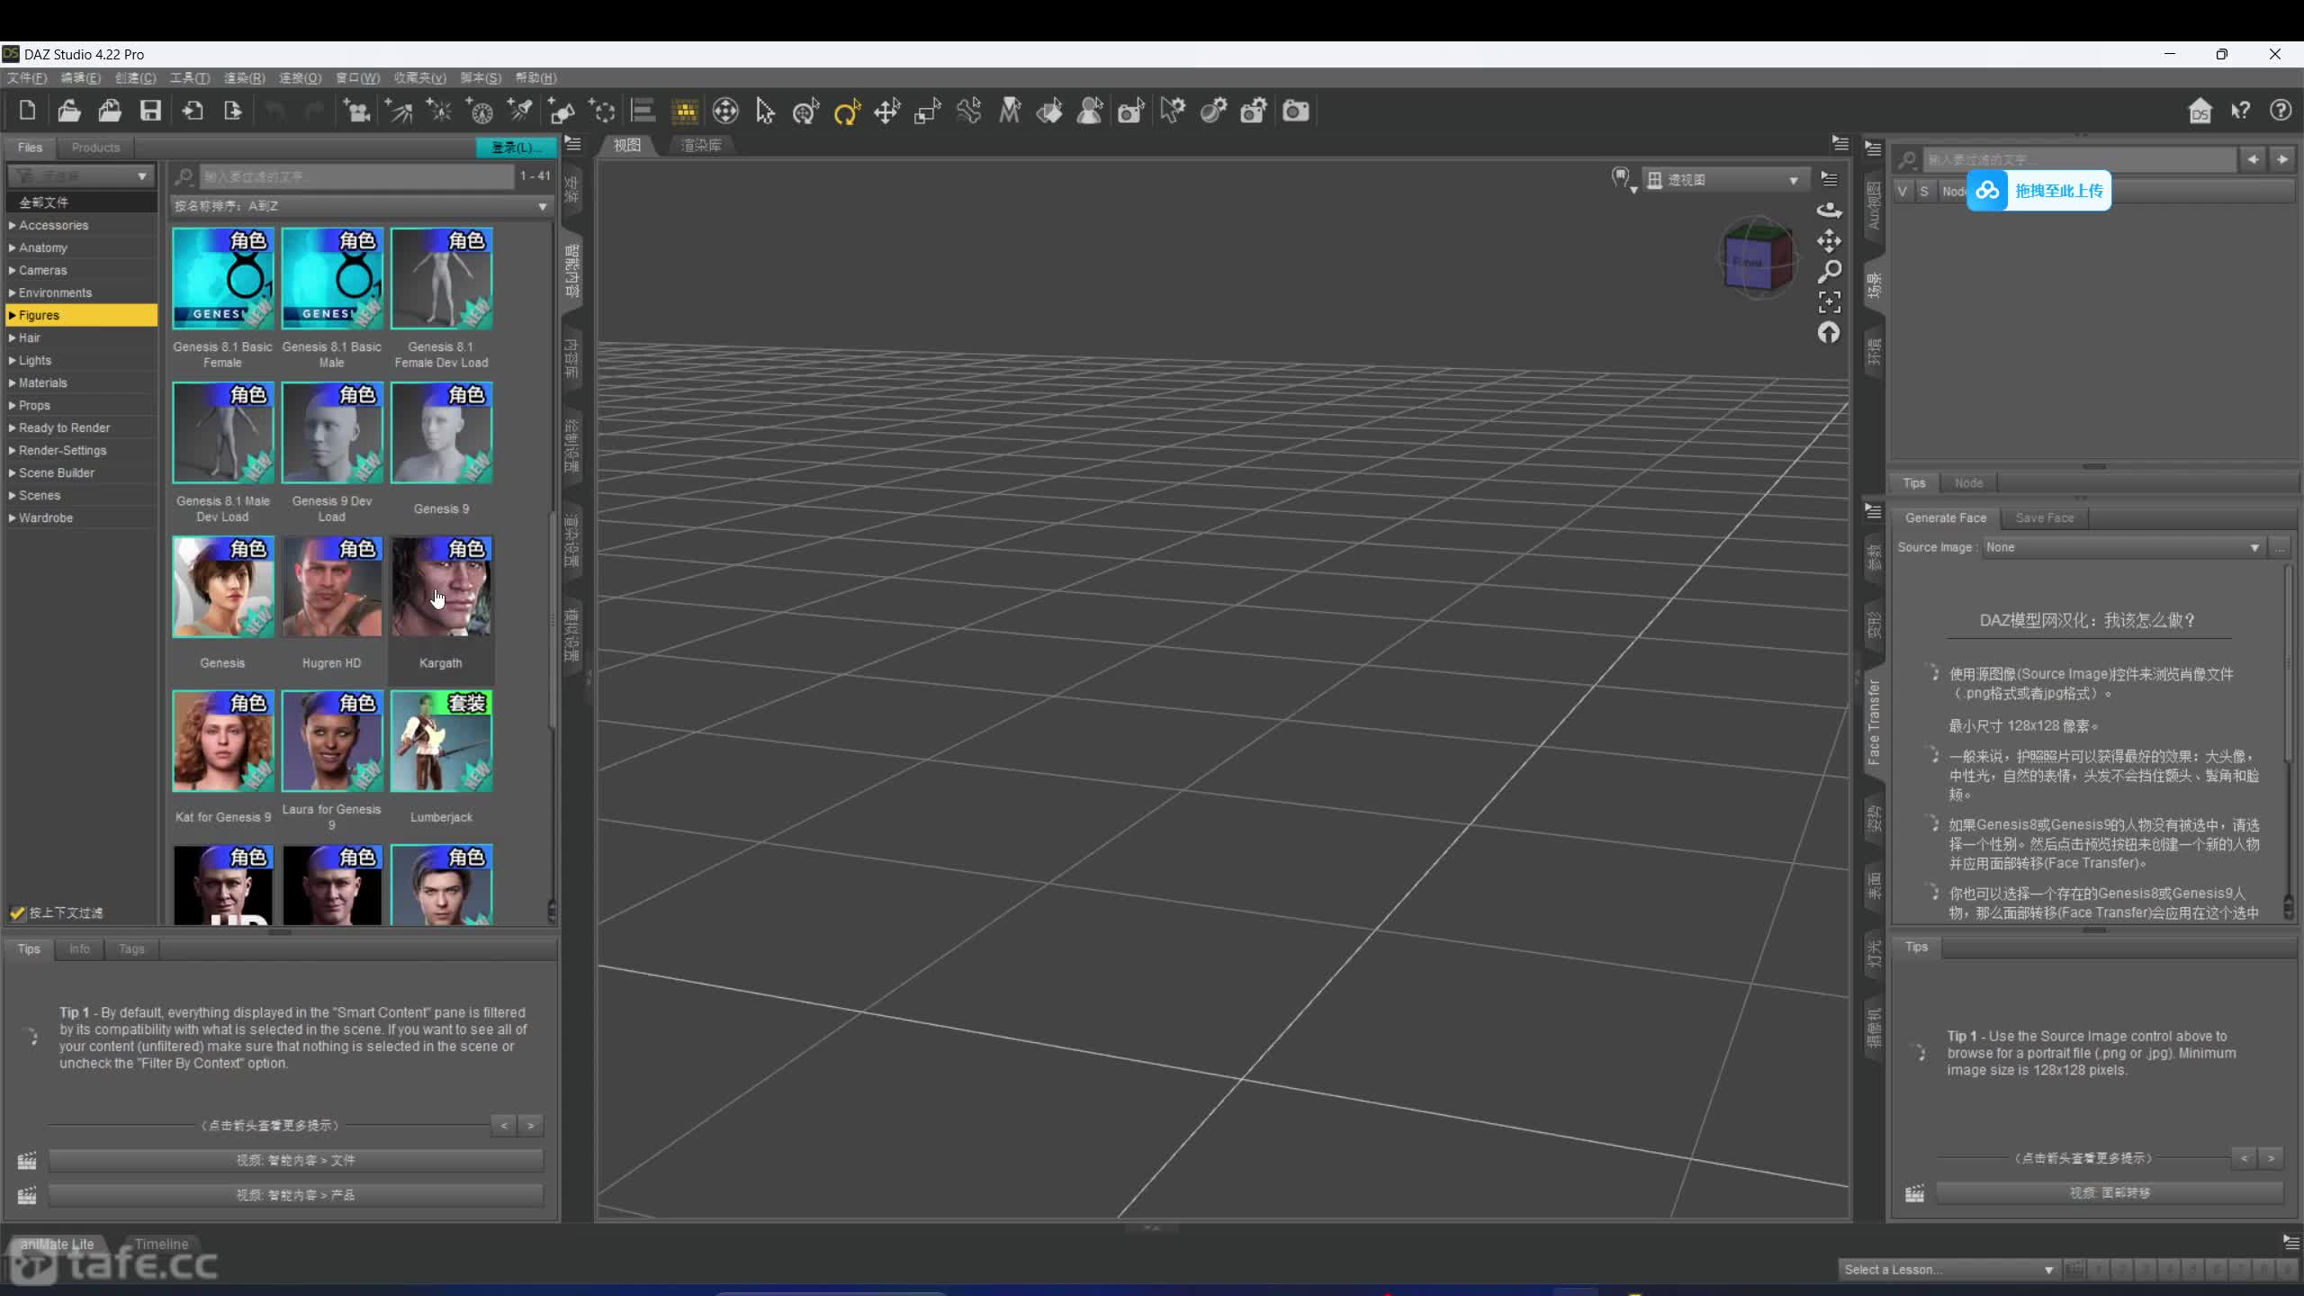Click 视频: 智能内容 > 产品 button
This screenshot has height=1296, width=2304.
pyautogui.click(x=296, y=1195)
